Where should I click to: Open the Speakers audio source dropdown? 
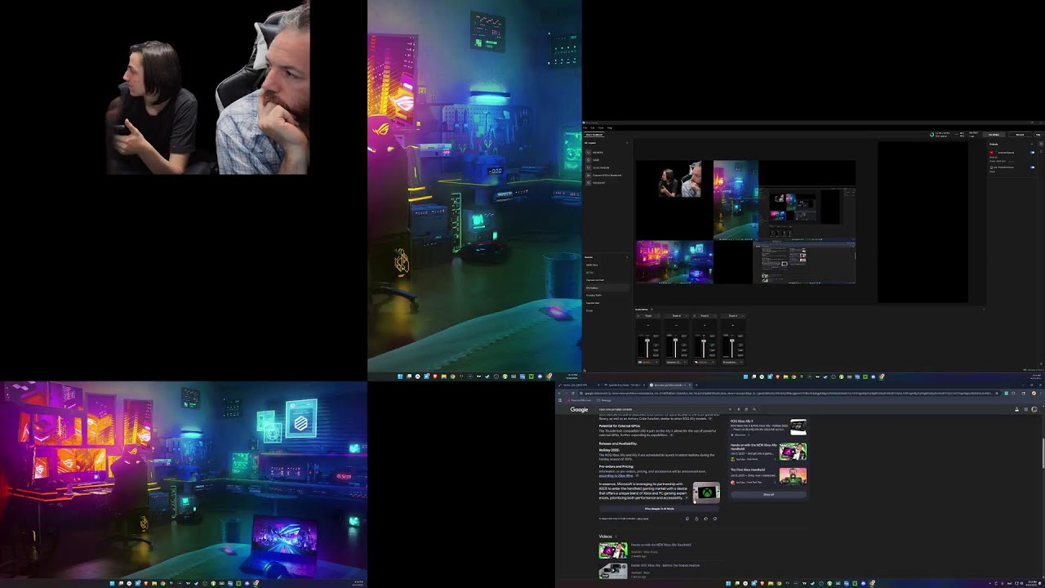click(676, 363)
